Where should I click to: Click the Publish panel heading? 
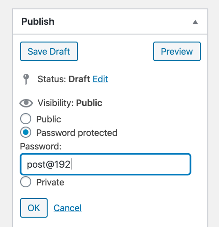38,21
